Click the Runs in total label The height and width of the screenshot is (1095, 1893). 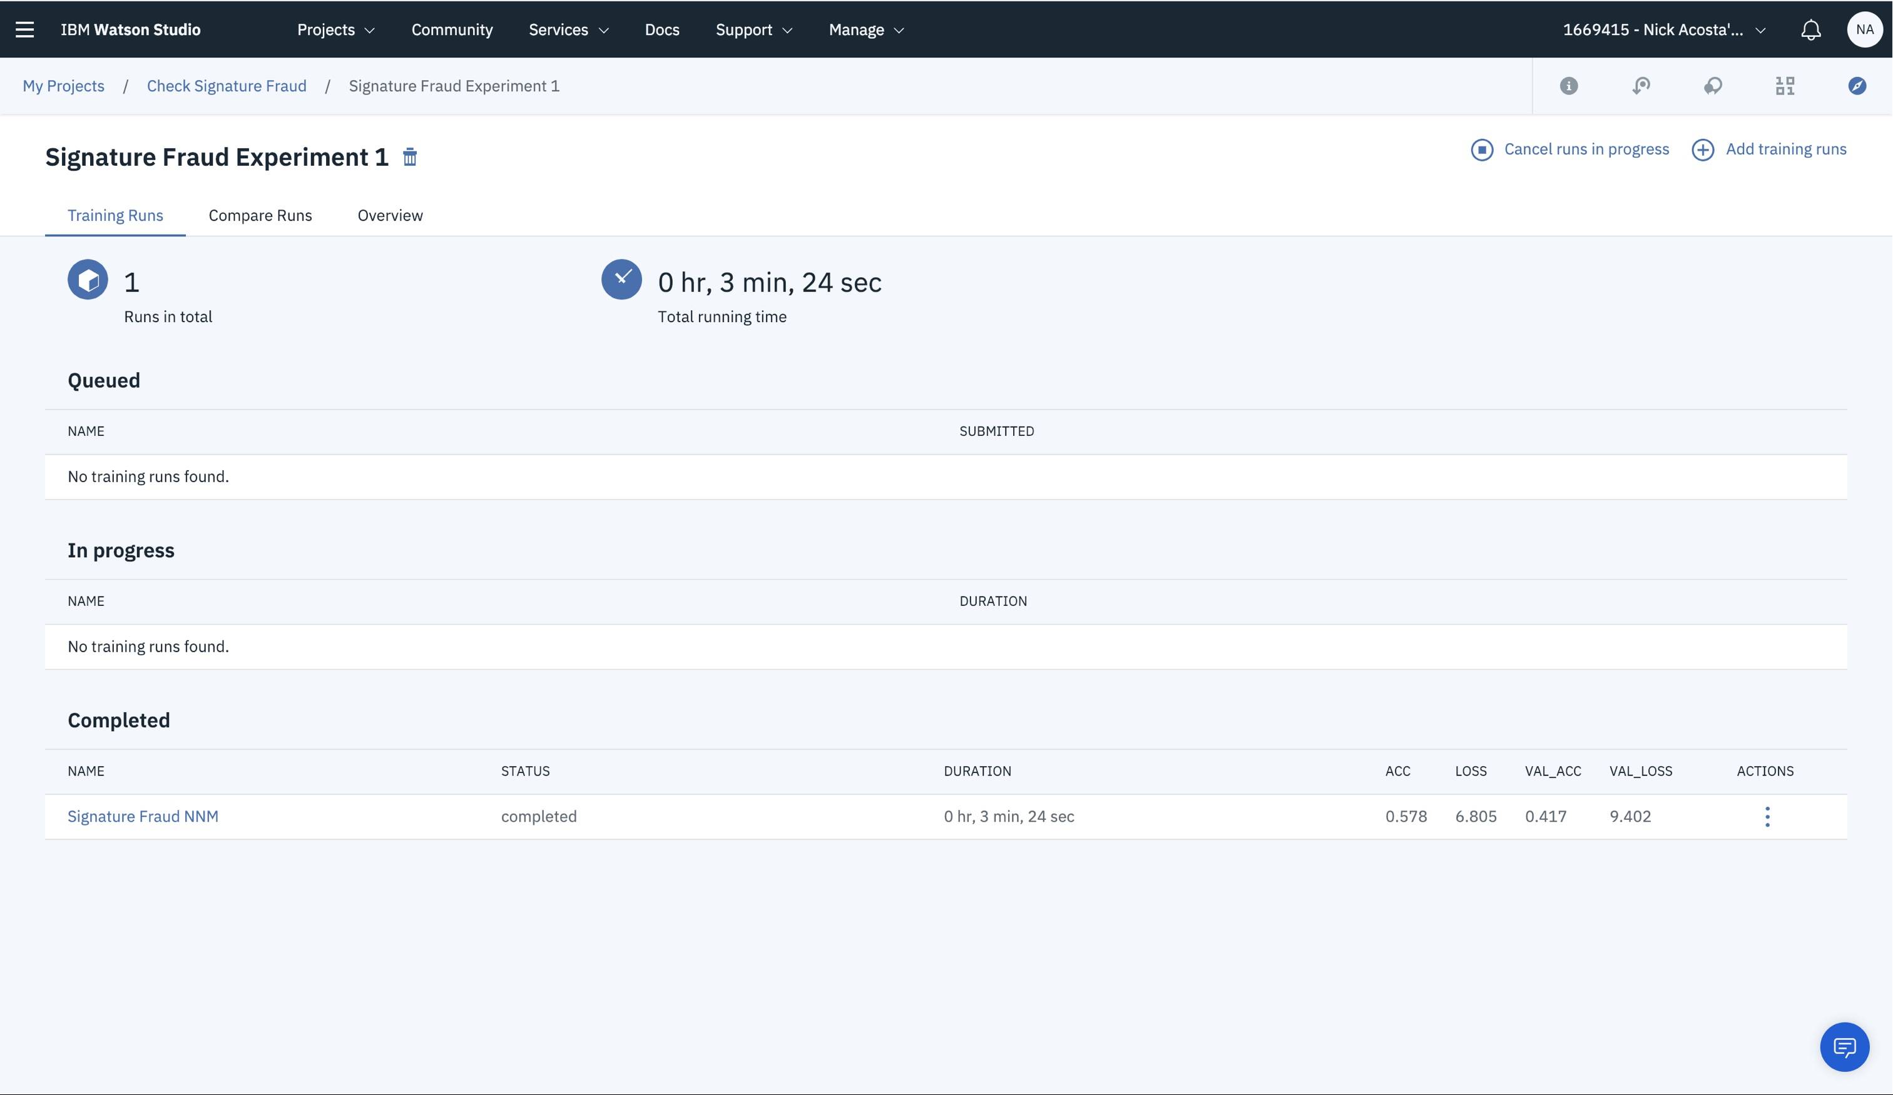(x=168, y=316)
